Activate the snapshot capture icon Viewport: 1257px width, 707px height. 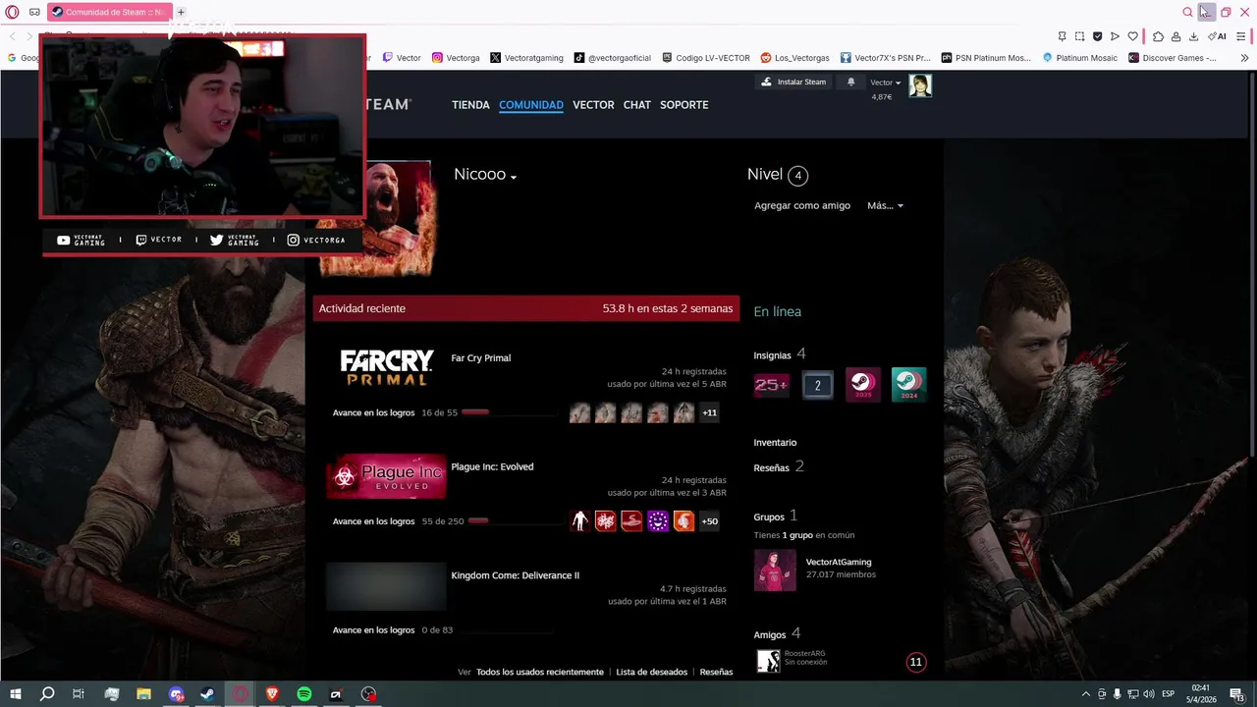(x=1079, y=36)
